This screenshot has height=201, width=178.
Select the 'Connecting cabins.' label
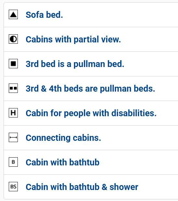[x=63, y=138]
